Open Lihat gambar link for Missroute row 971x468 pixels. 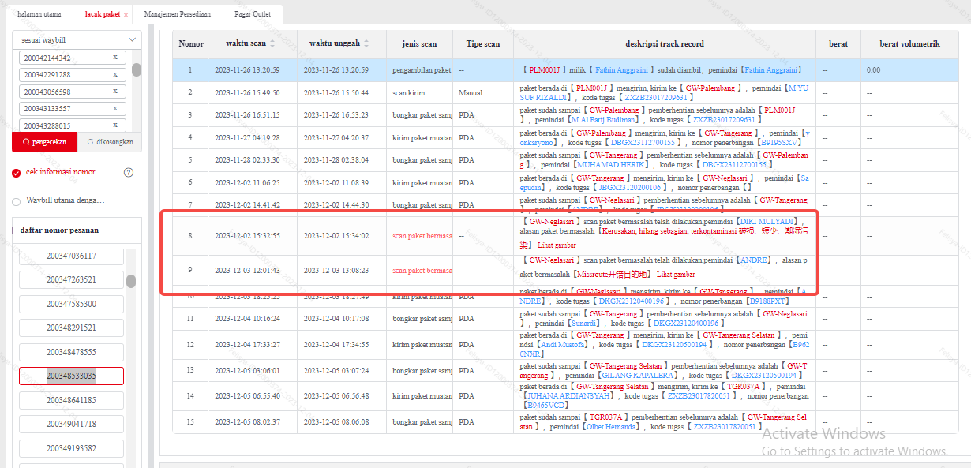pos(676,274)
